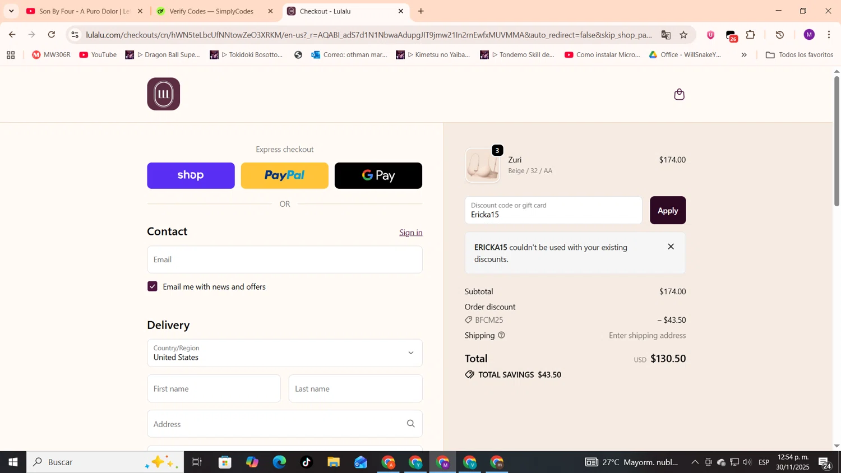Select the Checkout - Lulalu tab

pyautogui.click(x=345, y=11)
